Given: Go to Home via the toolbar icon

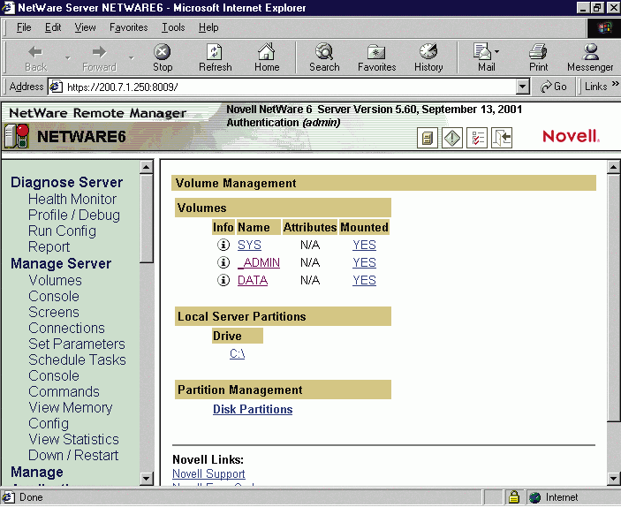Looking at the screenshot, I should (x=267, y=58).
